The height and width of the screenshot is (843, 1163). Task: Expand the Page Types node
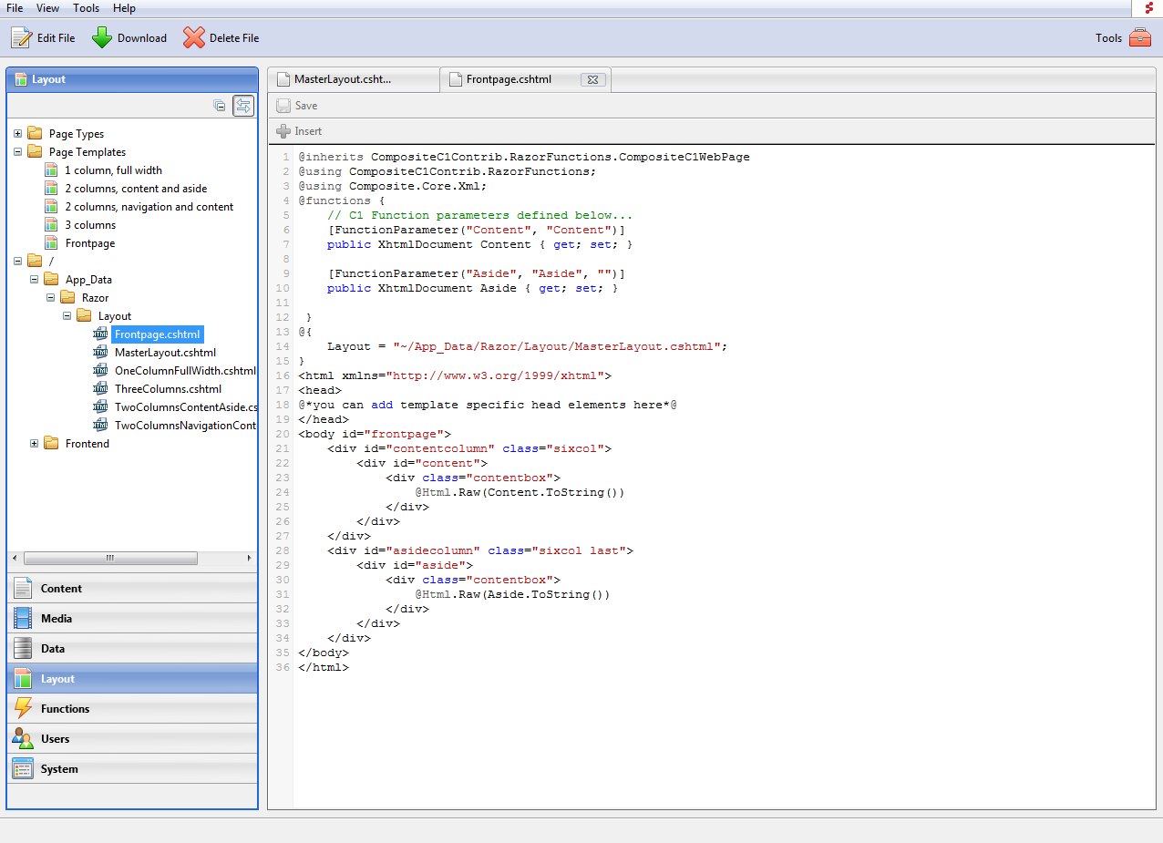click(18, 133)
